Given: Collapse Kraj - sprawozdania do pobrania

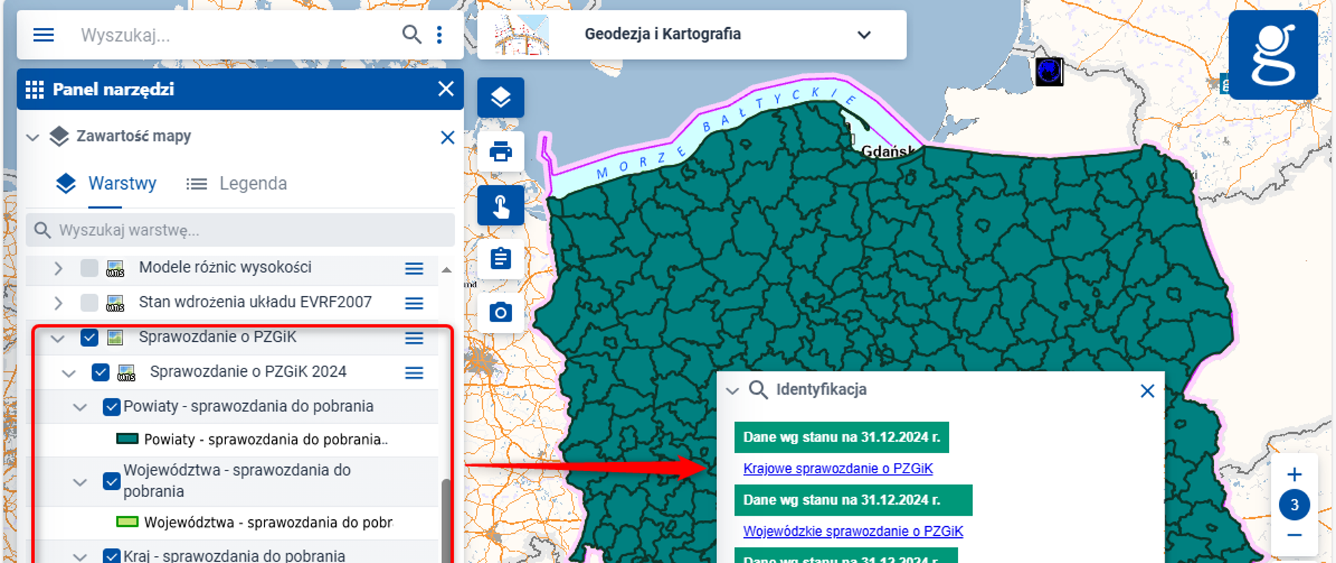Looking at the screenshot, I should [x=80, y=556].
